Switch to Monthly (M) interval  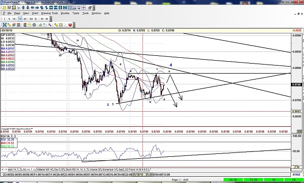pyautogui.click(x=47, y=19)
